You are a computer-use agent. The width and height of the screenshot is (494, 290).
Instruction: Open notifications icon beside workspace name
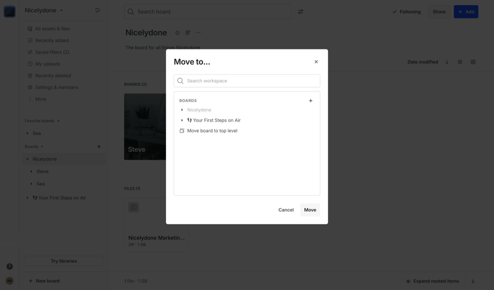click(x=98, y=10)
